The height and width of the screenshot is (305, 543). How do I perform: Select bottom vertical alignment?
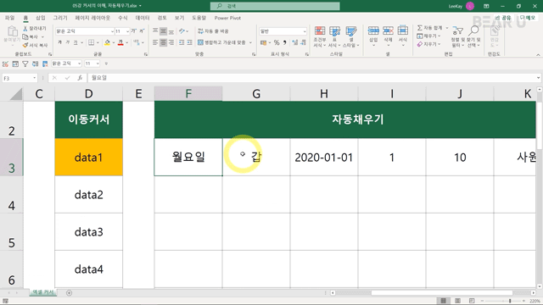click(x=171, y=31)
